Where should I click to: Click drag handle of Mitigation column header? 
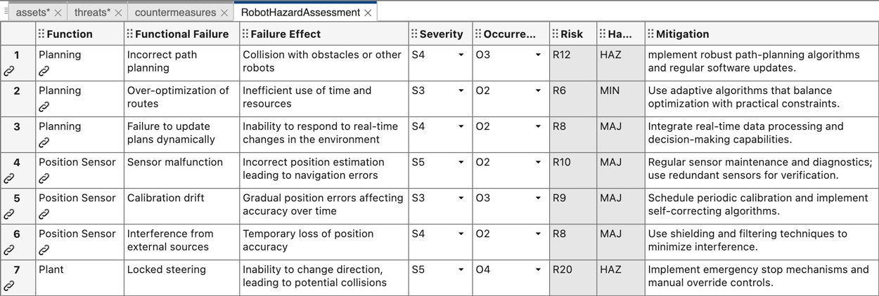click(650, 34)
